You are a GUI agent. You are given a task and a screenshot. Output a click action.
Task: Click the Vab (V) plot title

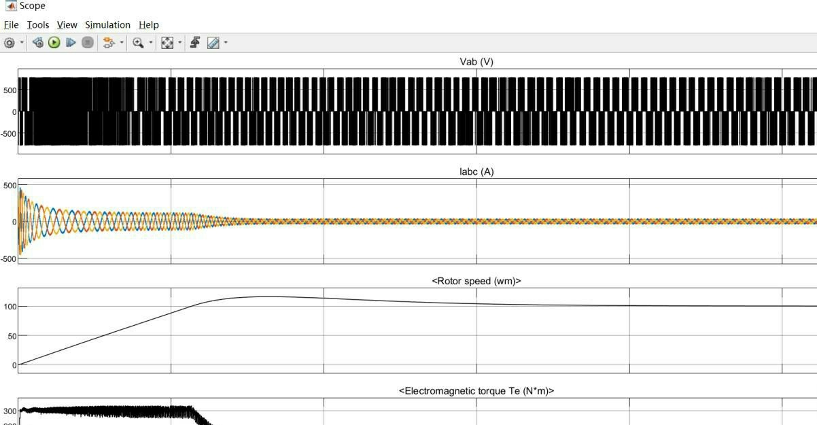click(476, 62)
